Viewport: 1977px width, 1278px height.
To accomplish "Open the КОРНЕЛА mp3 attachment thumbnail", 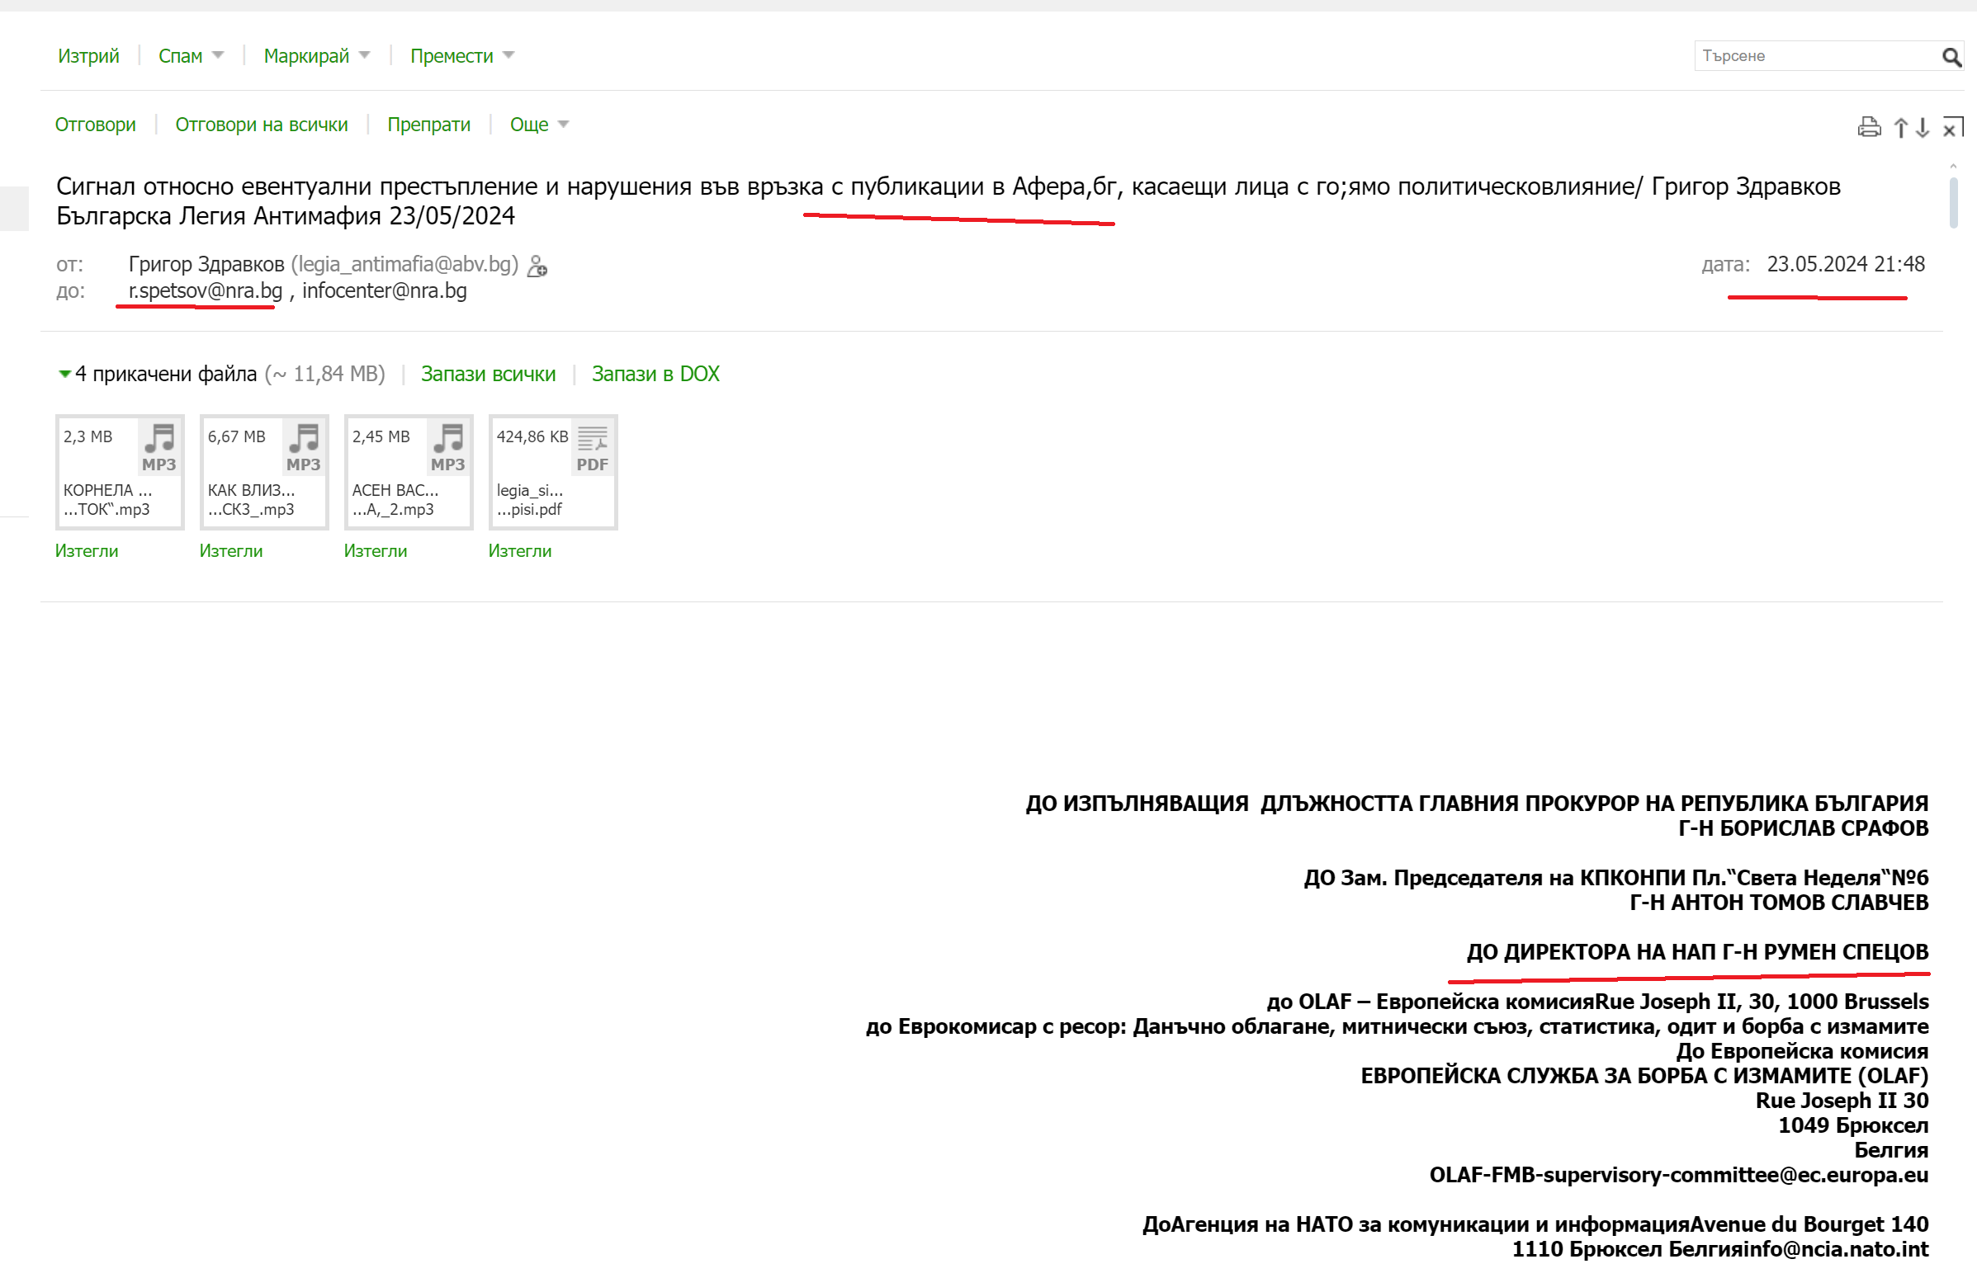I will click(x=120, y=471).
